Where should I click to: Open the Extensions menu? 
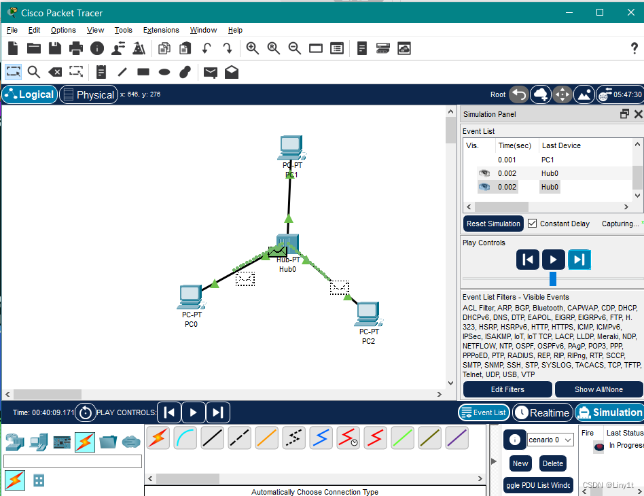(x=161, y=30)
